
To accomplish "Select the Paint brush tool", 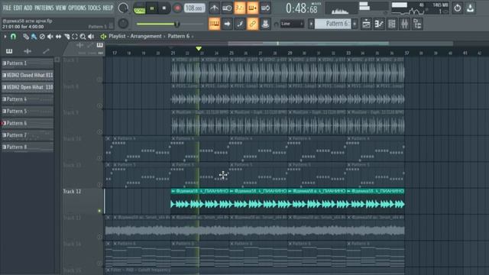I will point(34,37).
